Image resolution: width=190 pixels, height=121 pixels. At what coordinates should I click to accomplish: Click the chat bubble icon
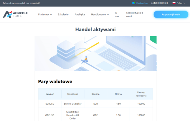tap(133, 3)
